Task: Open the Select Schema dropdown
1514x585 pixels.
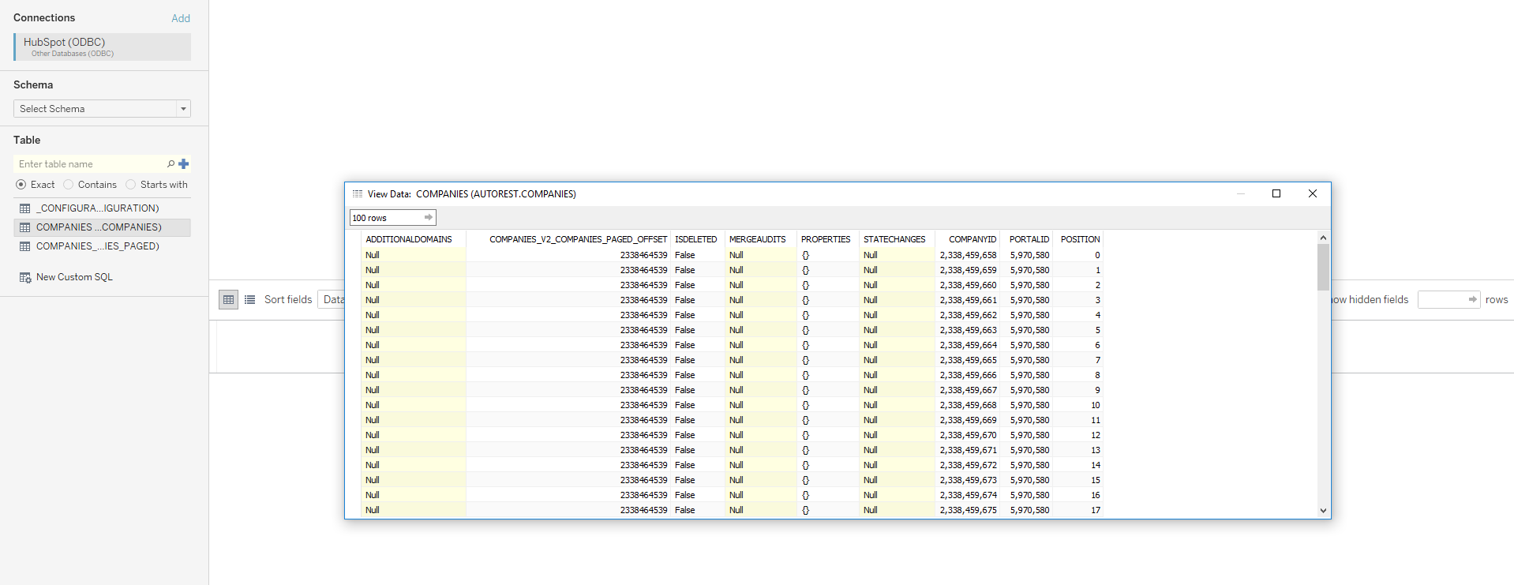Action: pyautogui.click(x=102, y=109)
